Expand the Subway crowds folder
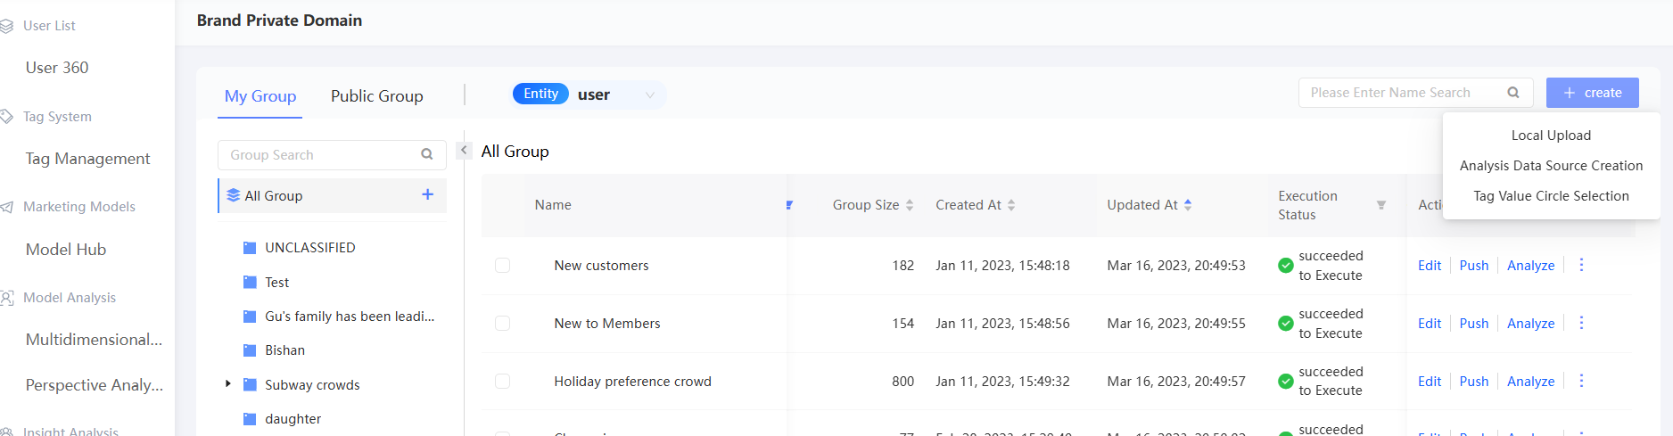 click(228, 384)
